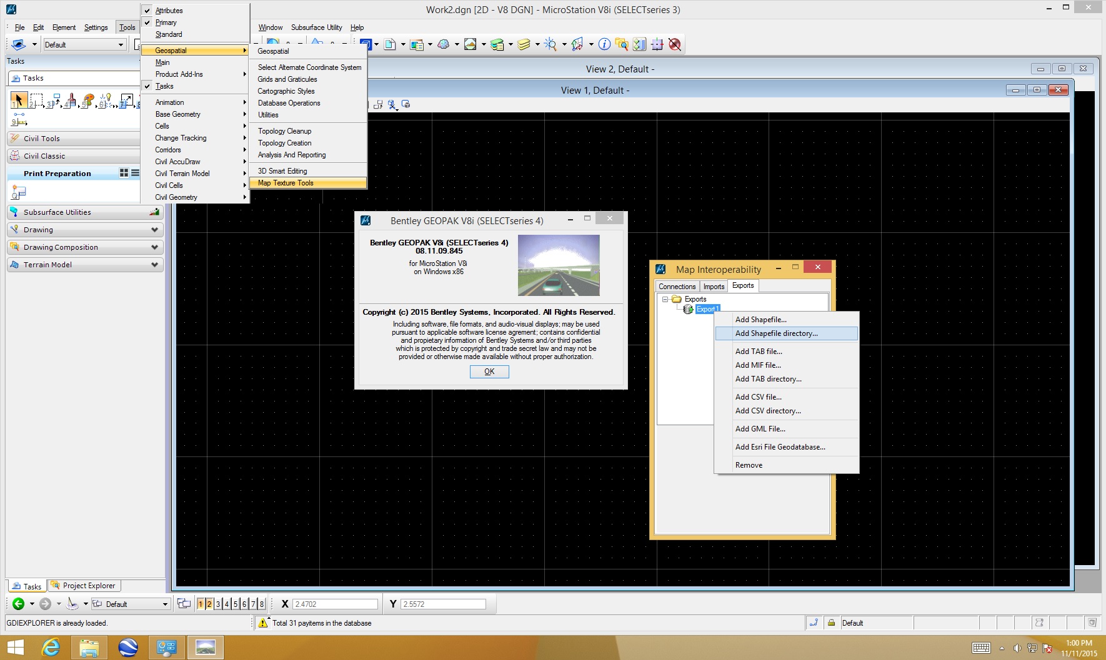Choose the Manipulate tool numbered 3
This screenshot has width=1106, height=660.
coord(54,100)
